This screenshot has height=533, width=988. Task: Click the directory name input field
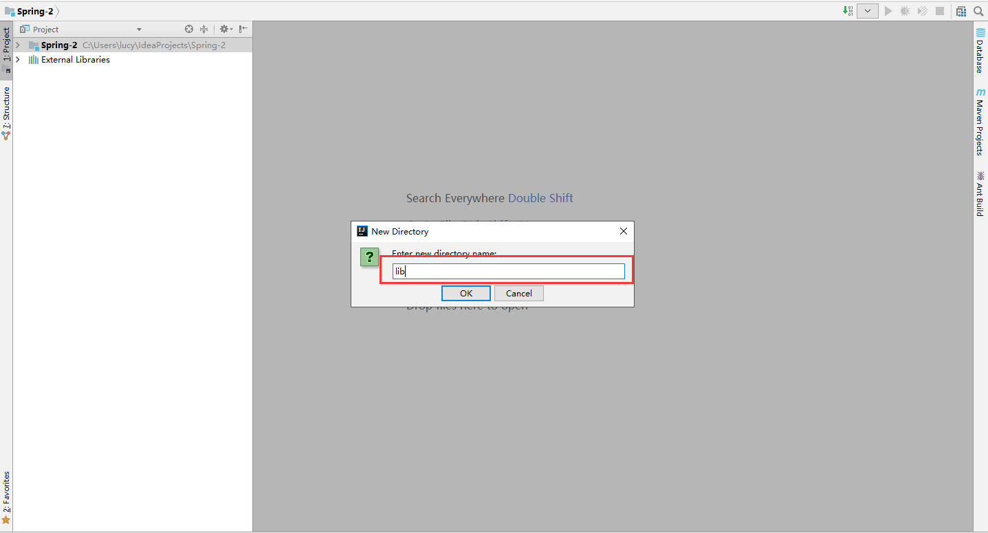[508, 271]
